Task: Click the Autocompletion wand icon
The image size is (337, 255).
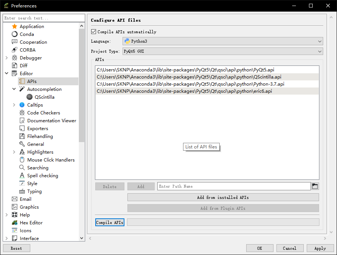Action: [x=22, y=89]
